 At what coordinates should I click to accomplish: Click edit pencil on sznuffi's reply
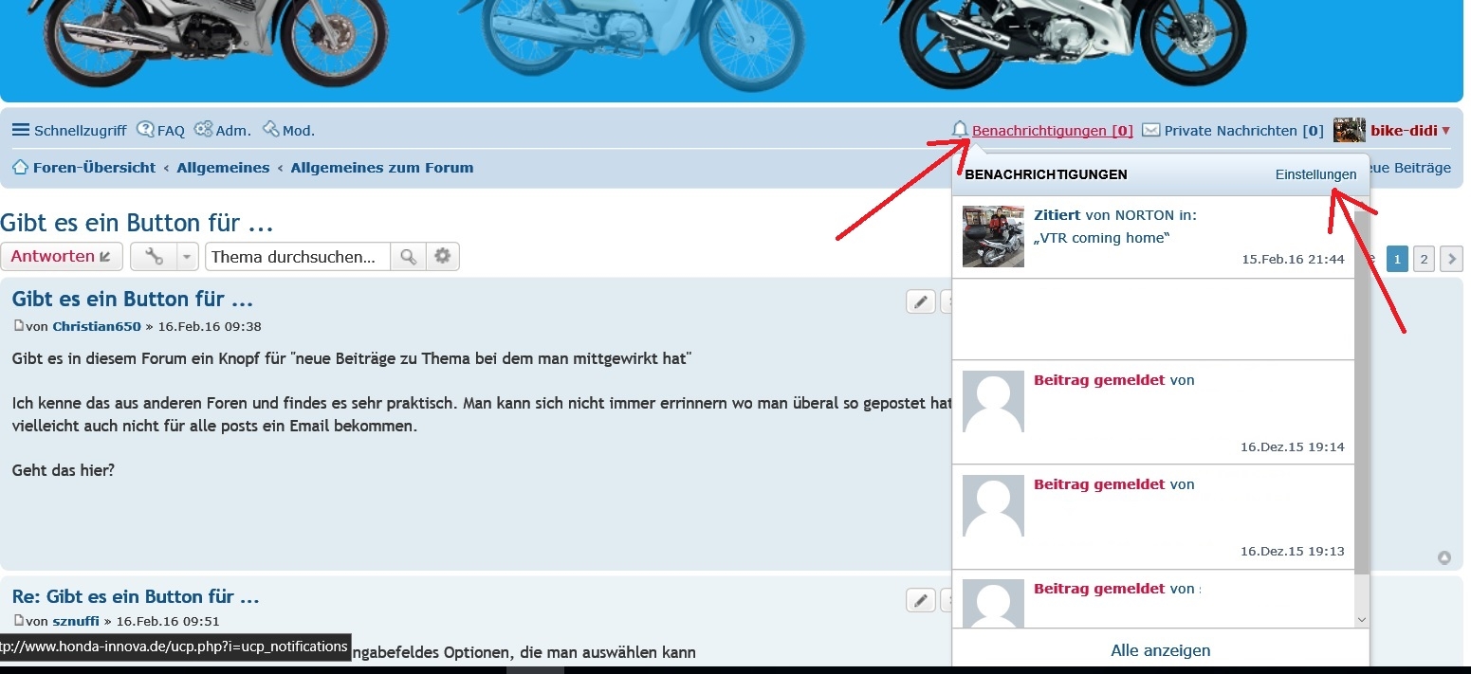(x=920, y=600)
